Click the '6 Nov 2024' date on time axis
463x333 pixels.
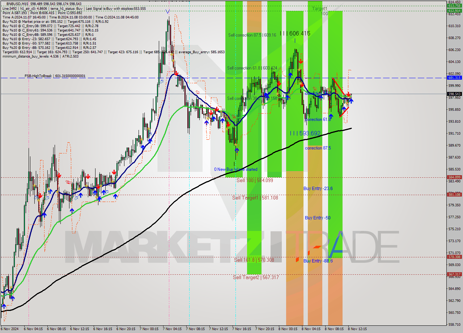pyautogui.click(x=10, y=329)
